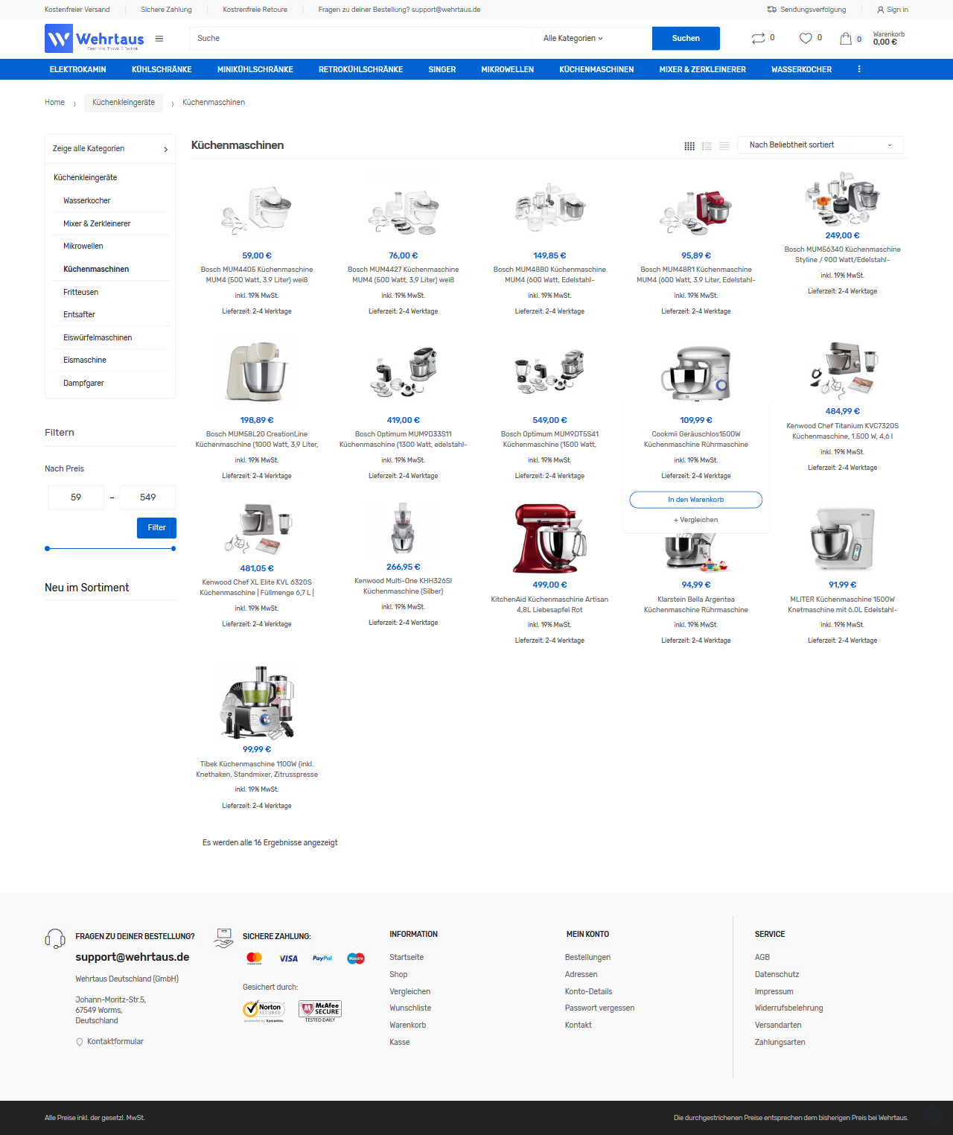Click the Wehrtaus logo
Screen dimensions: 953x1135
click(x=95, y=39)
